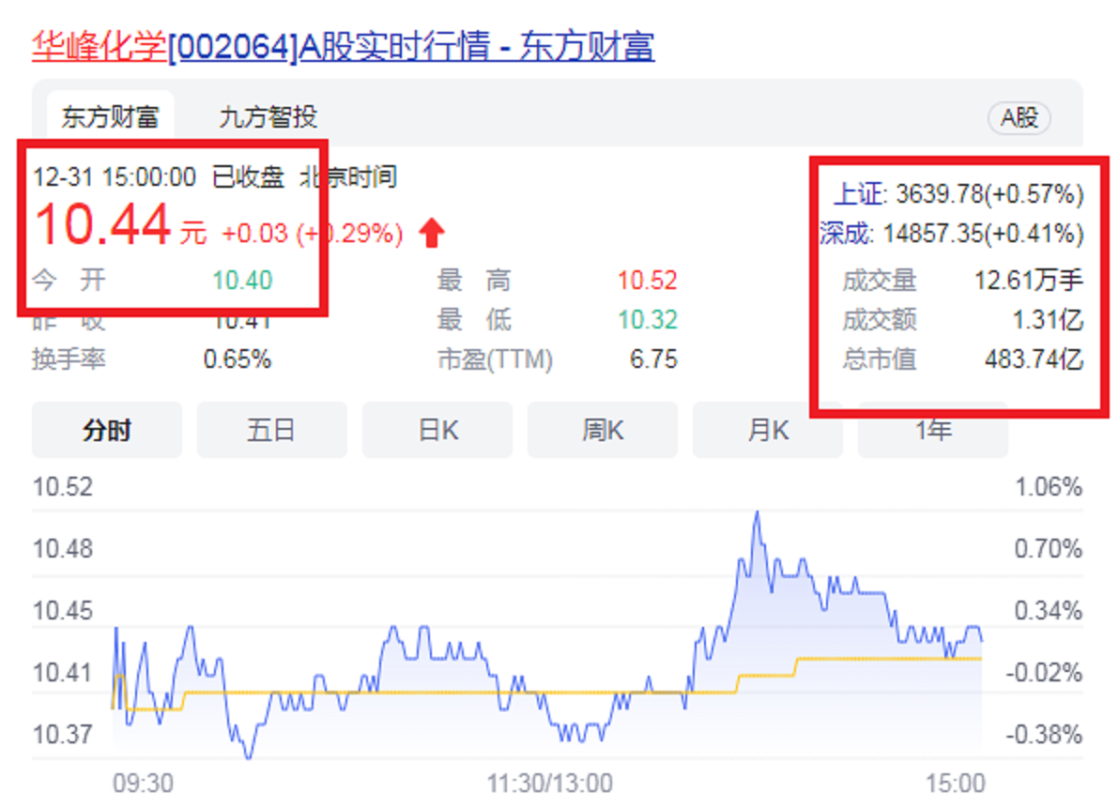The height and width of the screenshot is (809, 1119).
Task: Select the 1年 chart tab
Action: pyautogui.click(x=933, y=430)
